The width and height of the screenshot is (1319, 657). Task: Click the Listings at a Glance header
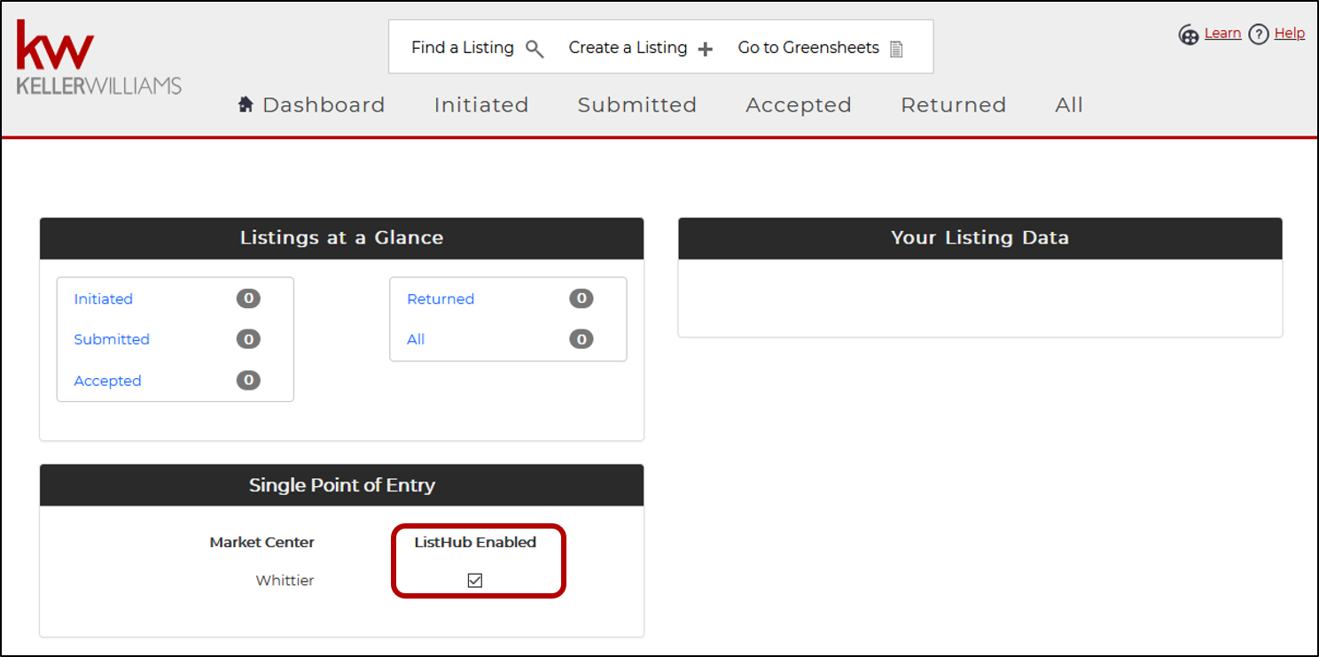[341, 238]
